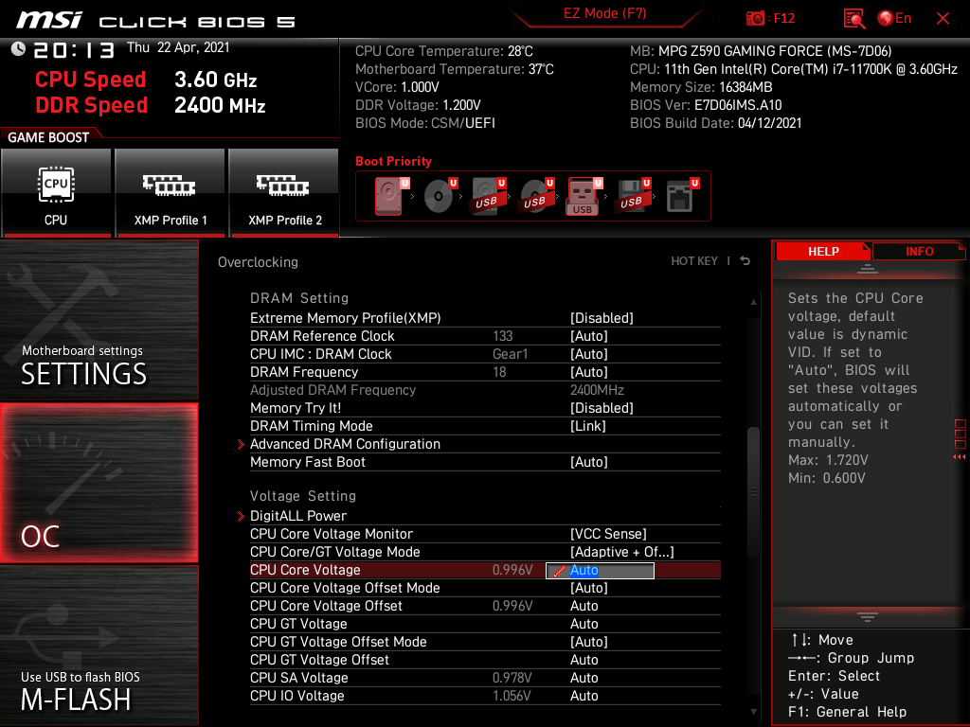Switch to the HELP tab
Screen dimensions: 970x727
coord(823,252)
